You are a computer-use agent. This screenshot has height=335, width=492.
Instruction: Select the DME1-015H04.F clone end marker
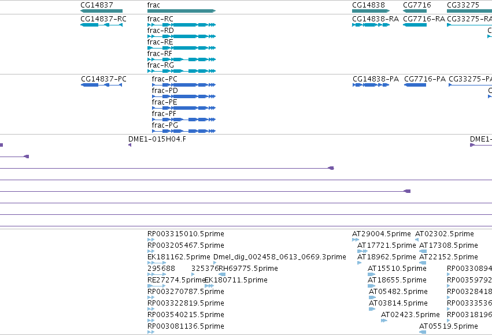130,145
